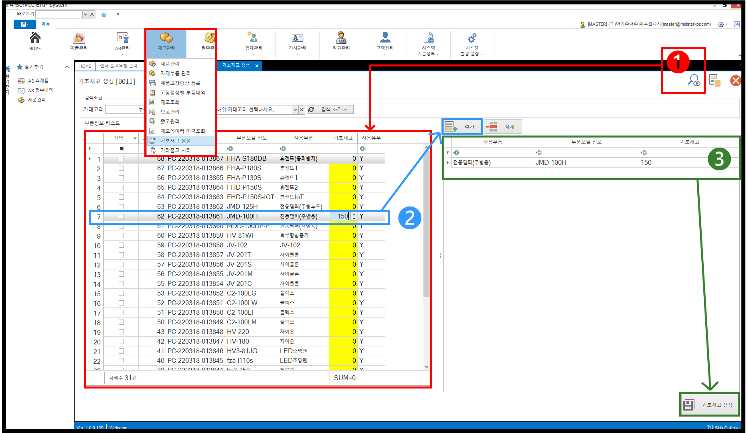This screenshot has height=433, width=747.
Task: Open the 선택 column header dropdown arrow
Action: pyautogui.click(x=135, y=138)
